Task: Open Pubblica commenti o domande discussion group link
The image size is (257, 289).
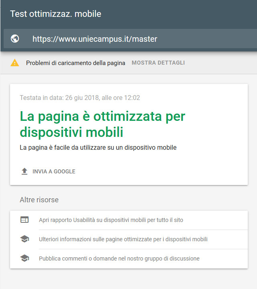Action: click(119, 258)
